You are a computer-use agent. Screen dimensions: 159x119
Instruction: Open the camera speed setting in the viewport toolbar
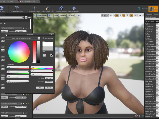141,15
